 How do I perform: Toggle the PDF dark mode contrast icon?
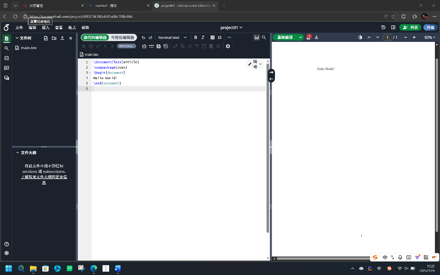point(360,37)
